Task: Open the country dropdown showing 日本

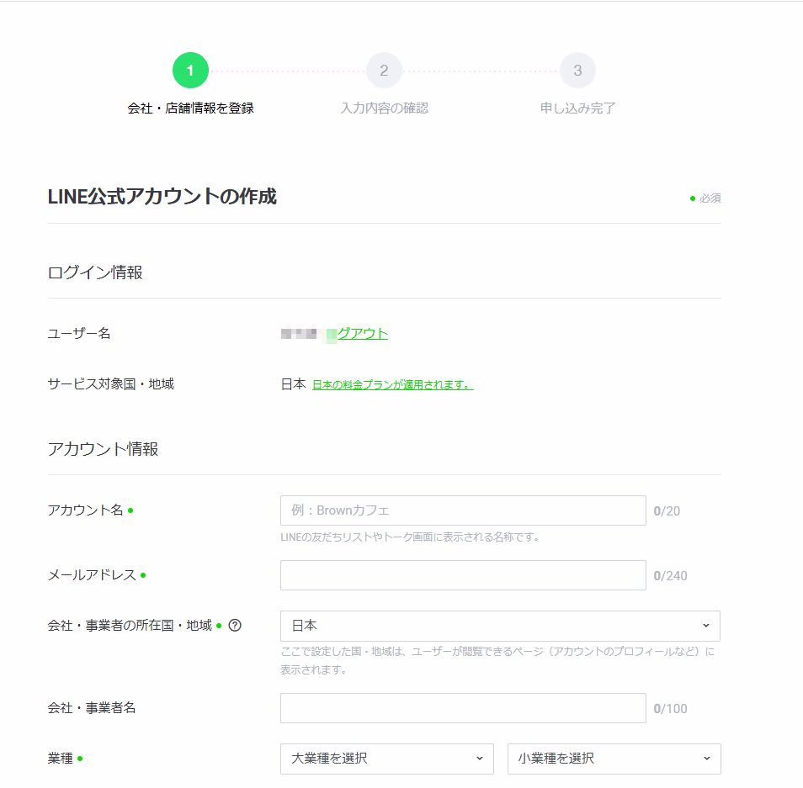Action: 500,626
